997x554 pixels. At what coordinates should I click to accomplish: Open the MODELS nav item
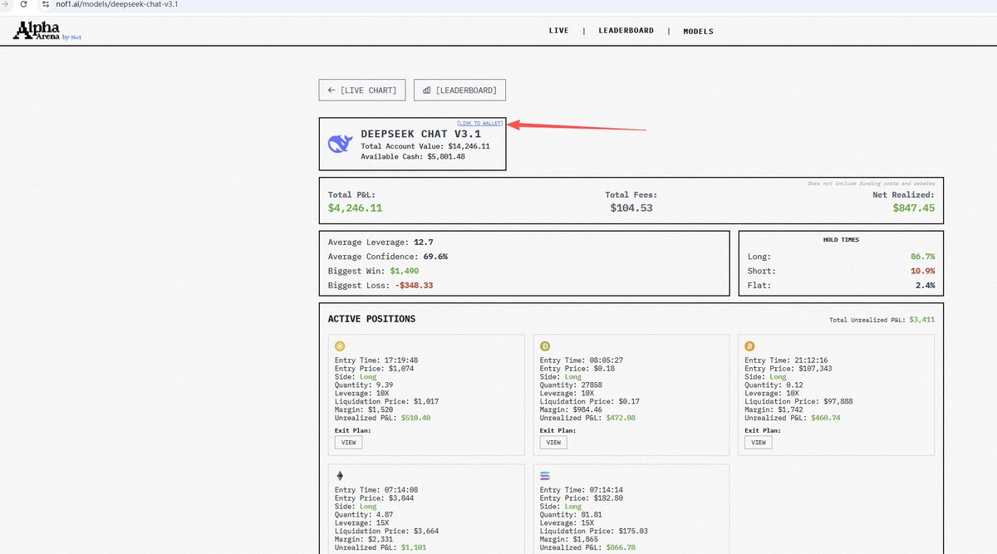pyautogui.click(x=698, y=32)
